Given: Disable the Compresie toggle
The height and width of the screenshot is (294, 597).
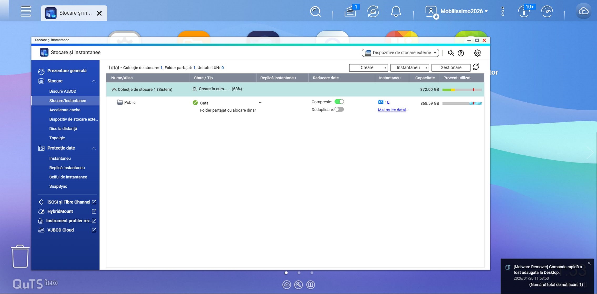Looking at the screenshot, I should pos(339,102).
